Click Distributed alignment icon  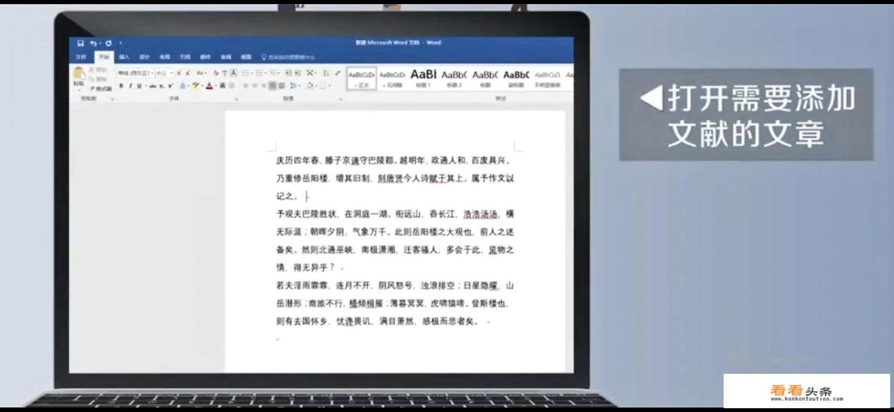(x=281, y=86)
